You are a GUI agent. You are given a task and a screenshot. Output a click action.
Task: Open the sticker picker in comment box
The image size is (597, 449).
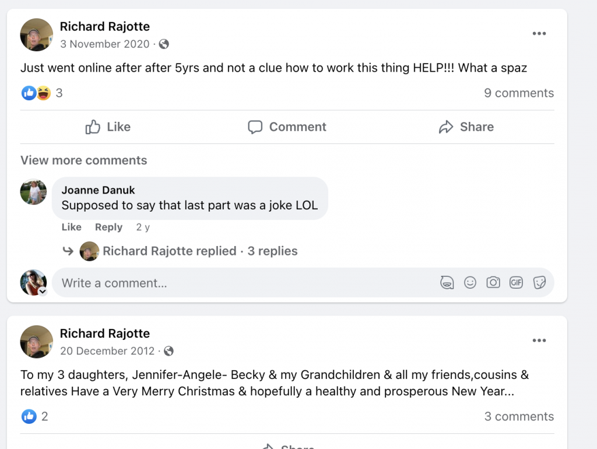[x=539, y=283]
